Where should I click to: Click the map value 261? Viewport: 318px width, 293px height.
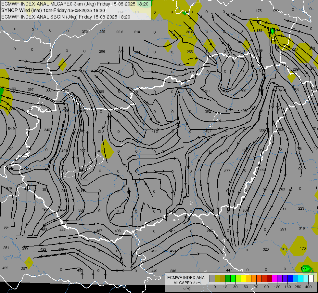(x=242, y=51)
